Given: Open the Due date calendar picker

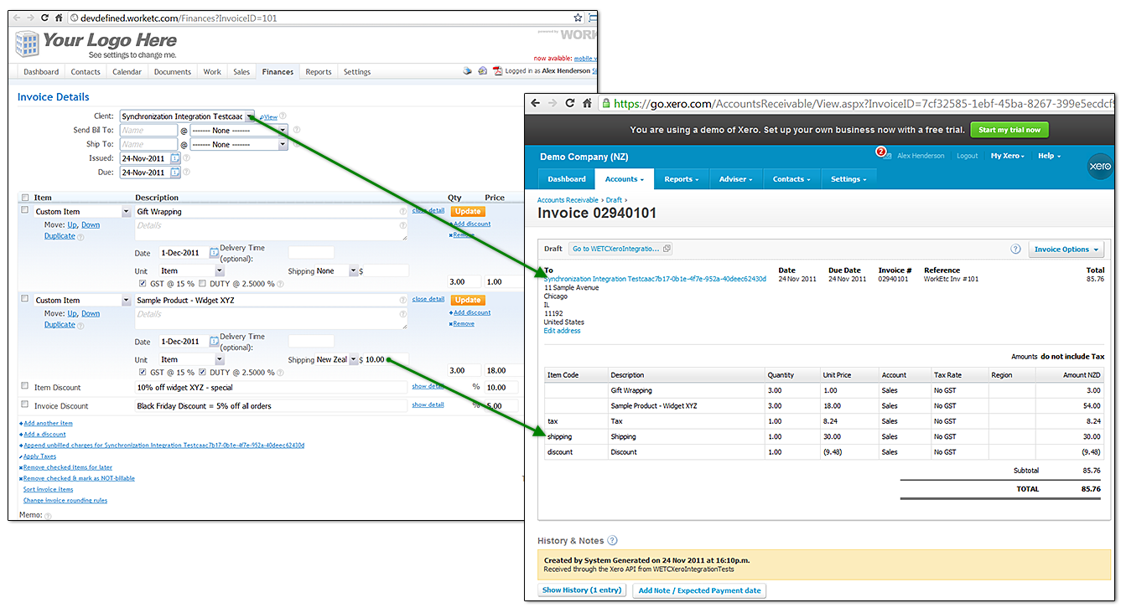Looking at the screenshot, I should pyautogui.click(x=175, y=173).
